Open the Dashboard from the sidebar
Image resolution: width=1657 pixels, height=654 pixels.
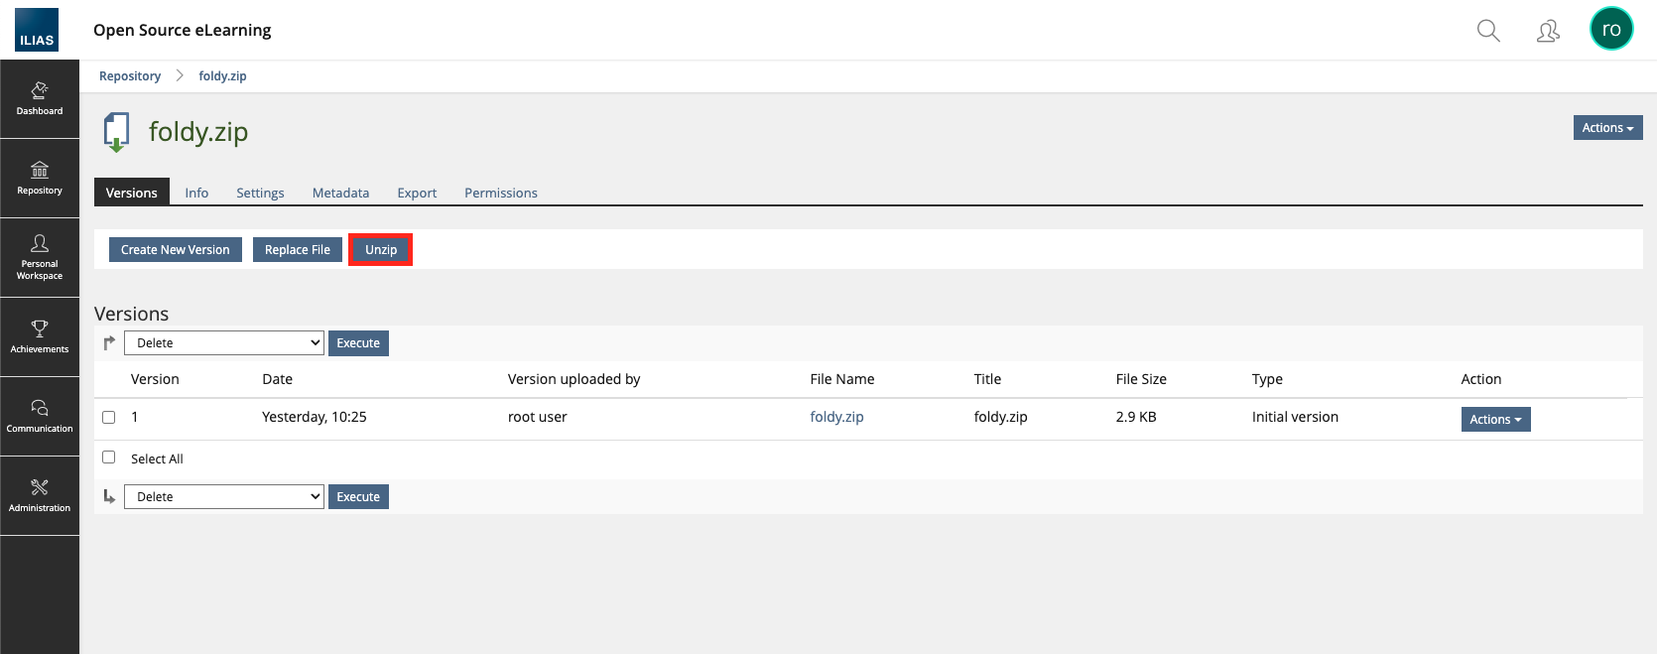40,98
